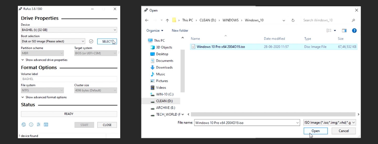This screenshot has height=144, width=378.
Task: Close the Open dialog window
Action: coord(356,10)
